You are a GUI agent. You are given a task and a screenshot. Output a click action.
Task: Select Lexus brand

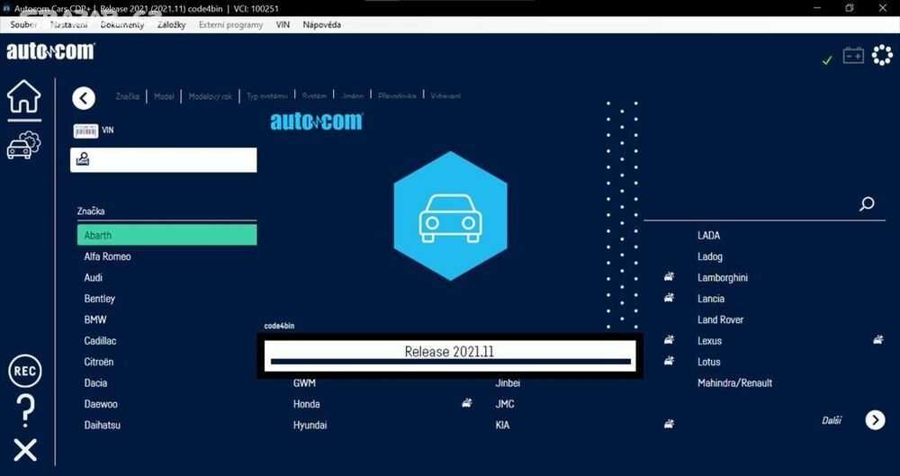pos(709,341)
